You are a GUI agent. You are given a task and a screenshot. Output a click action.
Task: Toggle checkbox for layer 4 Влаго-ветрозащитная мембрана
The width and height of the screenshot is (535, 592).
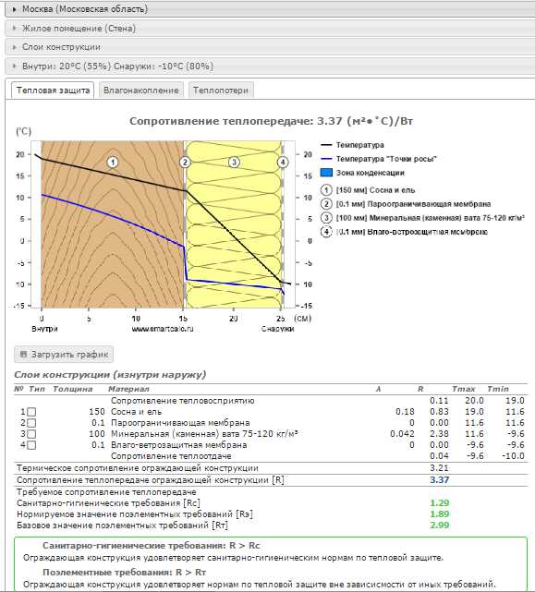pyautogui.click(x=31, y=445)
